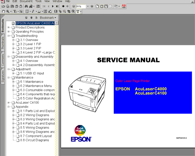Open the zoom percentage dropdown arrow
This screenshot has width=195, height=156.
[x=88, y=6]
